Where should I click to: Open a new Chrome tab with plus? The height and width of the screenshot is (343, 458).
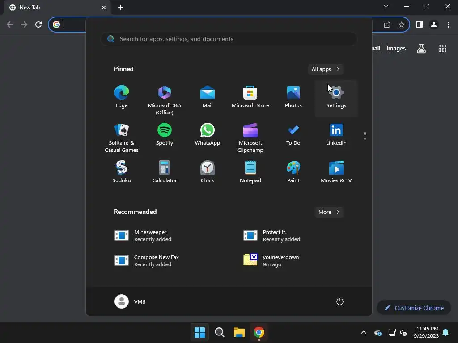click(121, 8)
